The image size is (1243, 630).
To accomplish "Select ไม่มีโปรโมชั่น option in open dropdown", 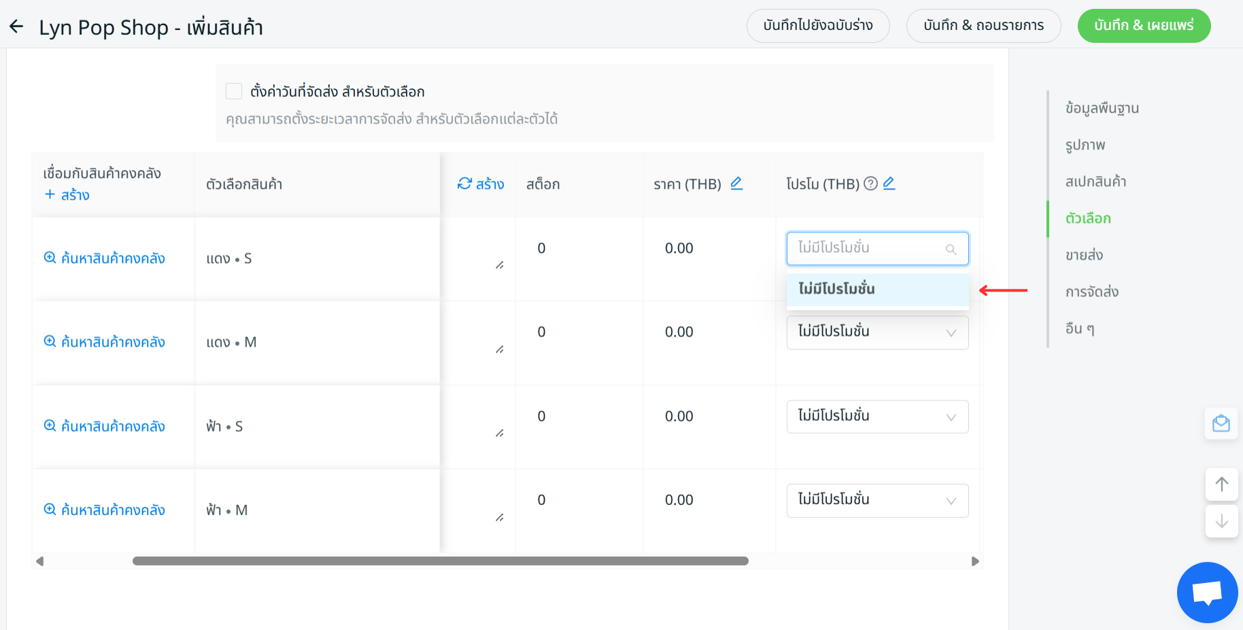I will (877, 290).
